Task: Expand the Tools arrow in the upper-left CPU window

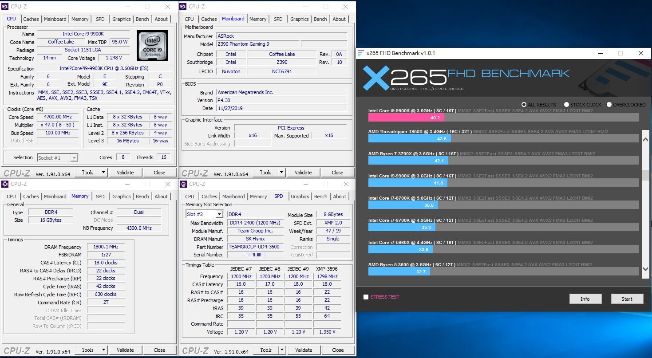Action: 104,173
